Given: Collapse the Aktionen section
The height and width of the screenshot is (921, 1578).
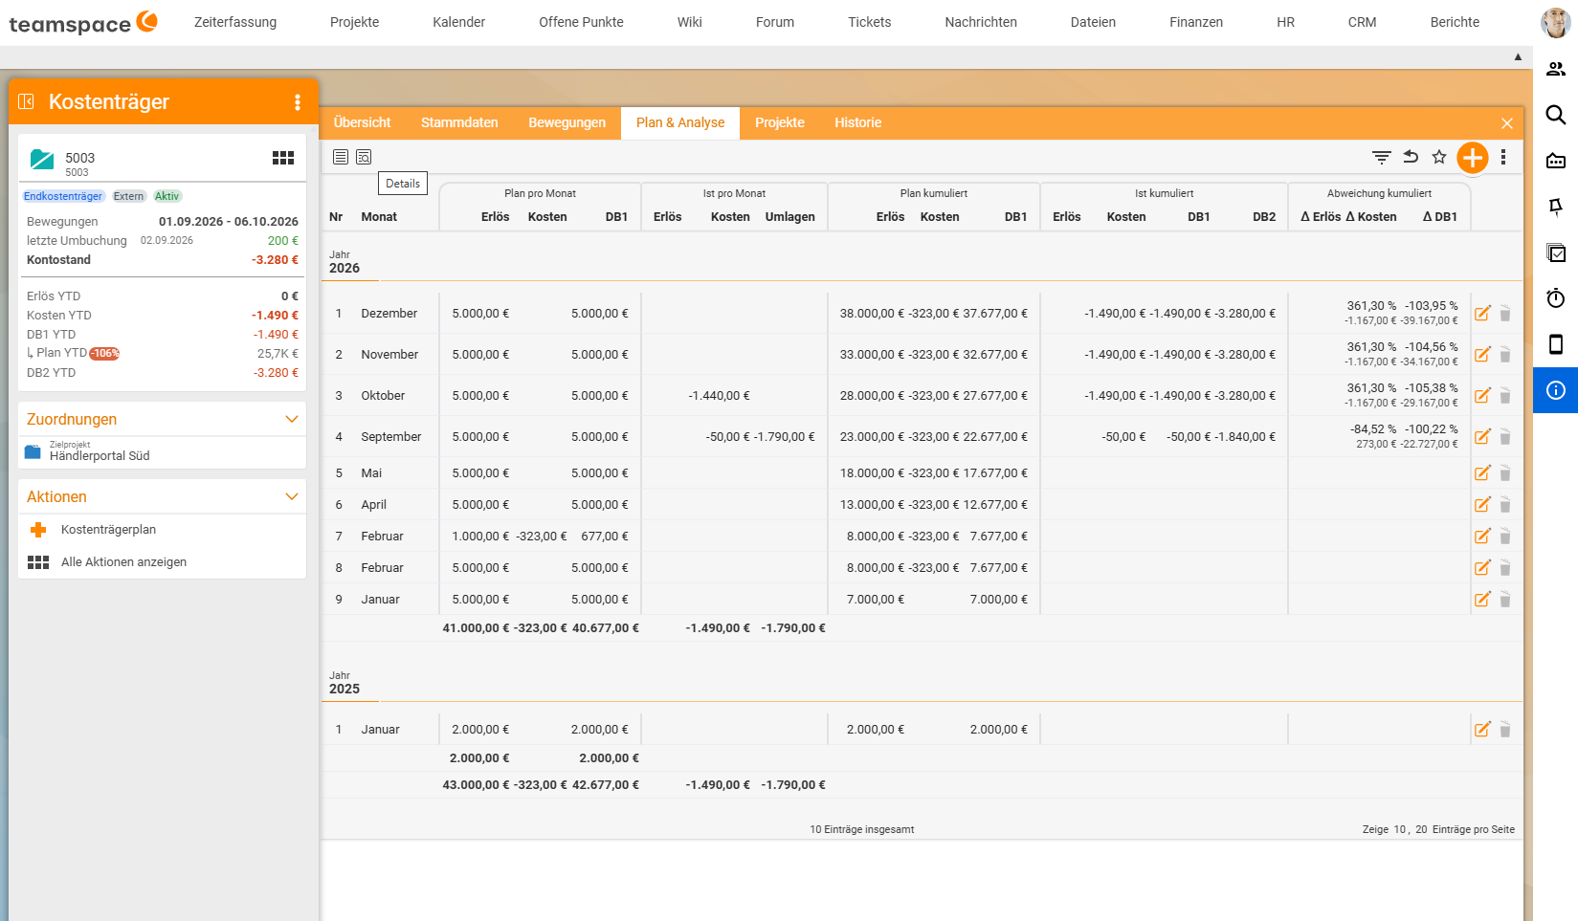Looking at the screenshot, I should [x=292, y=496].
